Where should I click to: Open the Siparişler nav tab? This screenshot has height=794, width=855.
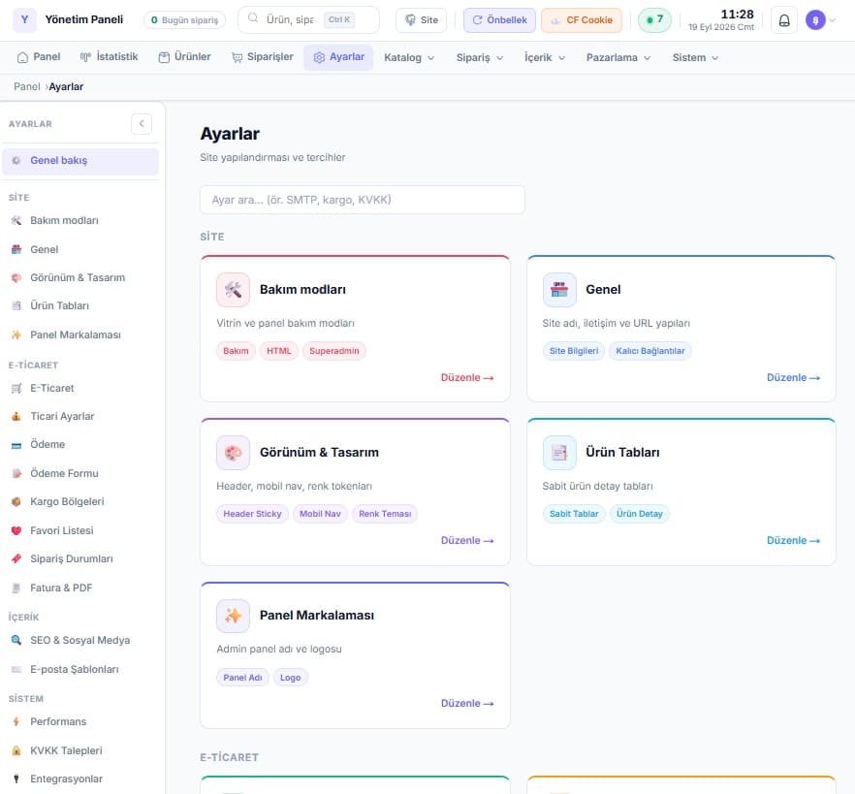point(263,56)
